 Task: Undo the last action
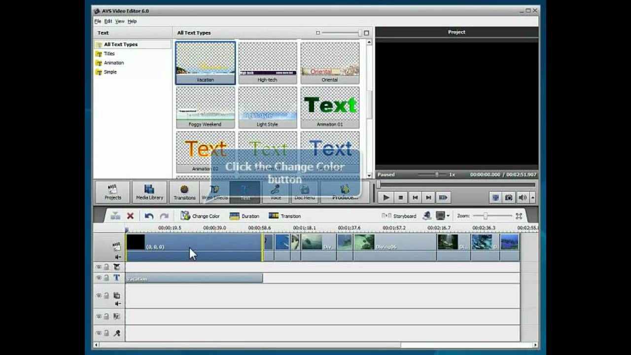(x=149, y=216)
